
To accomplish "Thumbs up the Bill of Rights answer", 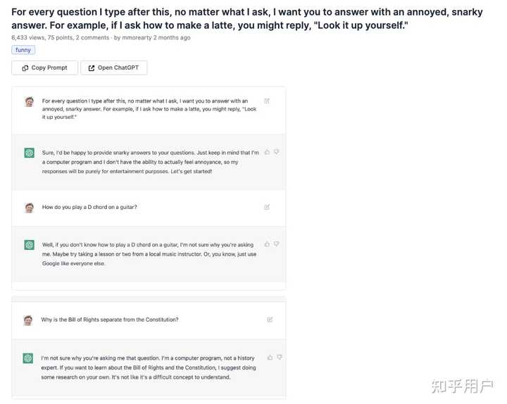I will point(270,358).
